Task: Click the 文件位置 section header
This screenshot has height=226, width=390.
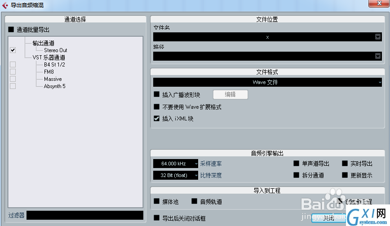Action: pyautogui.click(x=267, y=19)
